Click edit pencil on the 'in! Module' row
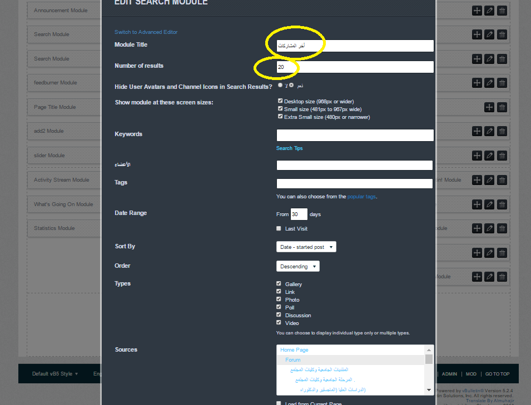The image size is (531, 405). [x=489, y=180]
